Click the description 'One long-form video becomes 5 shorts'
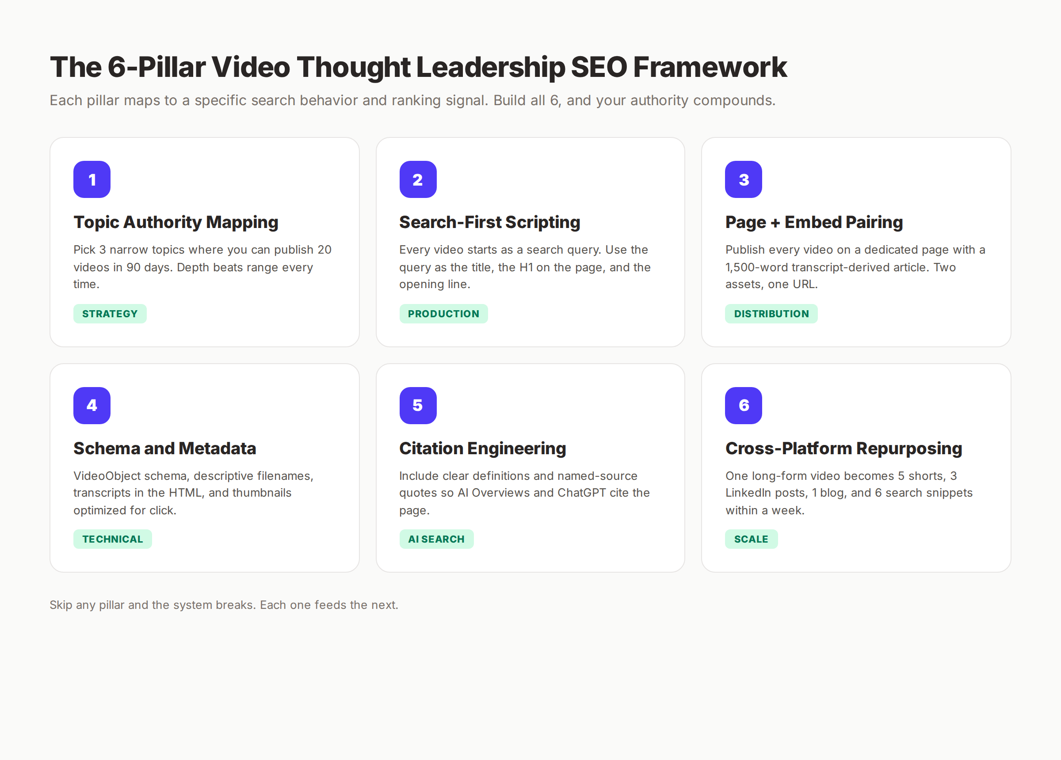1061x760 pixels. coord(849,493)
